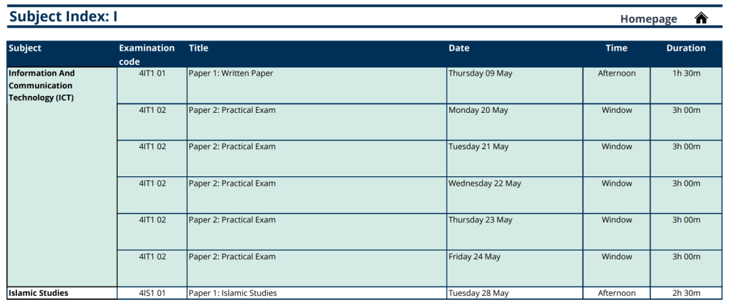Select the Islamic Studies subject cell
The image size is (731, 306).
pyautogui.click(x=62, y=293)
